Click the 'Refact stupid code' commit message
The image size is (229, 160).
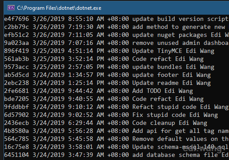(x=164, y=107)
